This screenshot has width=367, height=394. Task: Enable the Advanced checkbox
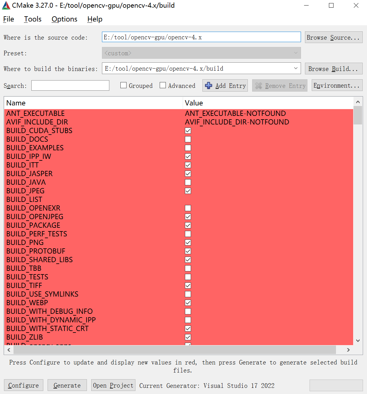click(x=163, y=85)
